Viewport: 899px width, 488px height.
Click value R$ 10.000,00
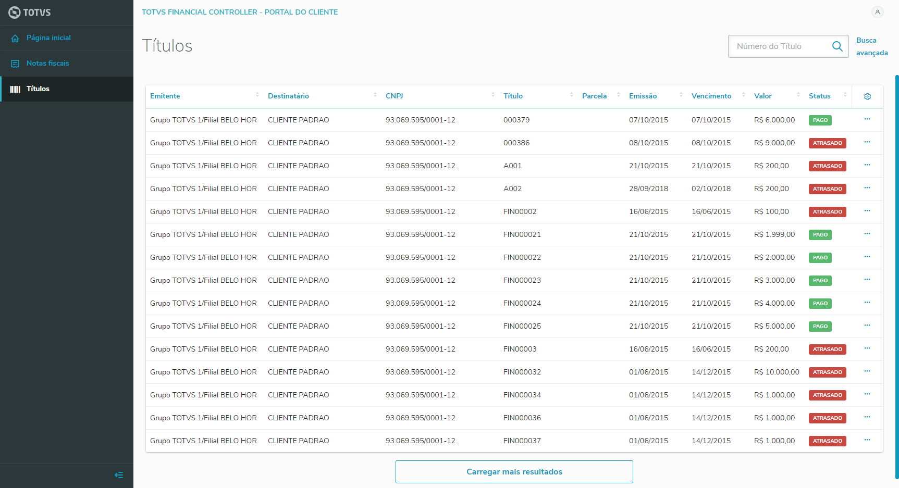point(777,372)
